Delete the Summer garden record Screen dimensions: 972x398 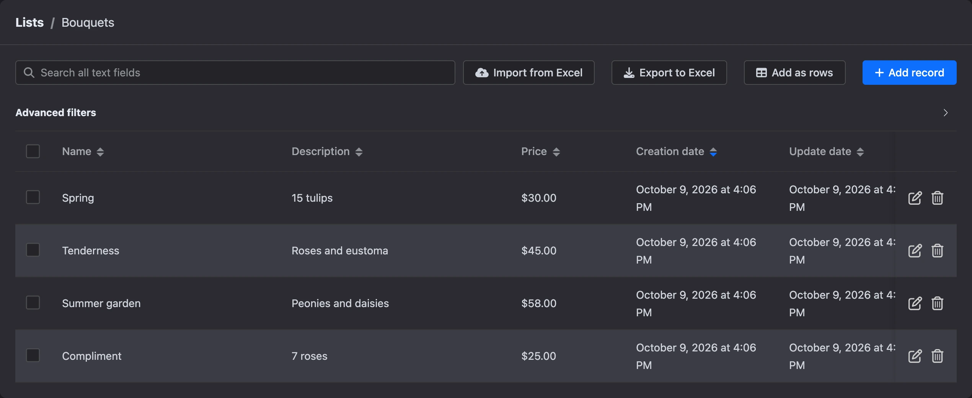(937, 303)
